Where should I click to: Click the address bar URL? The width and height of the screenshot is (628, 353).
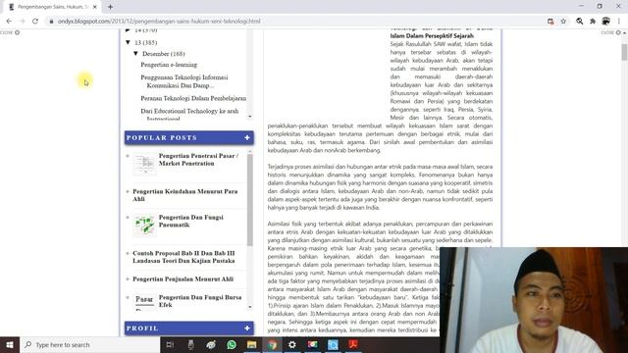pos(159,22)
